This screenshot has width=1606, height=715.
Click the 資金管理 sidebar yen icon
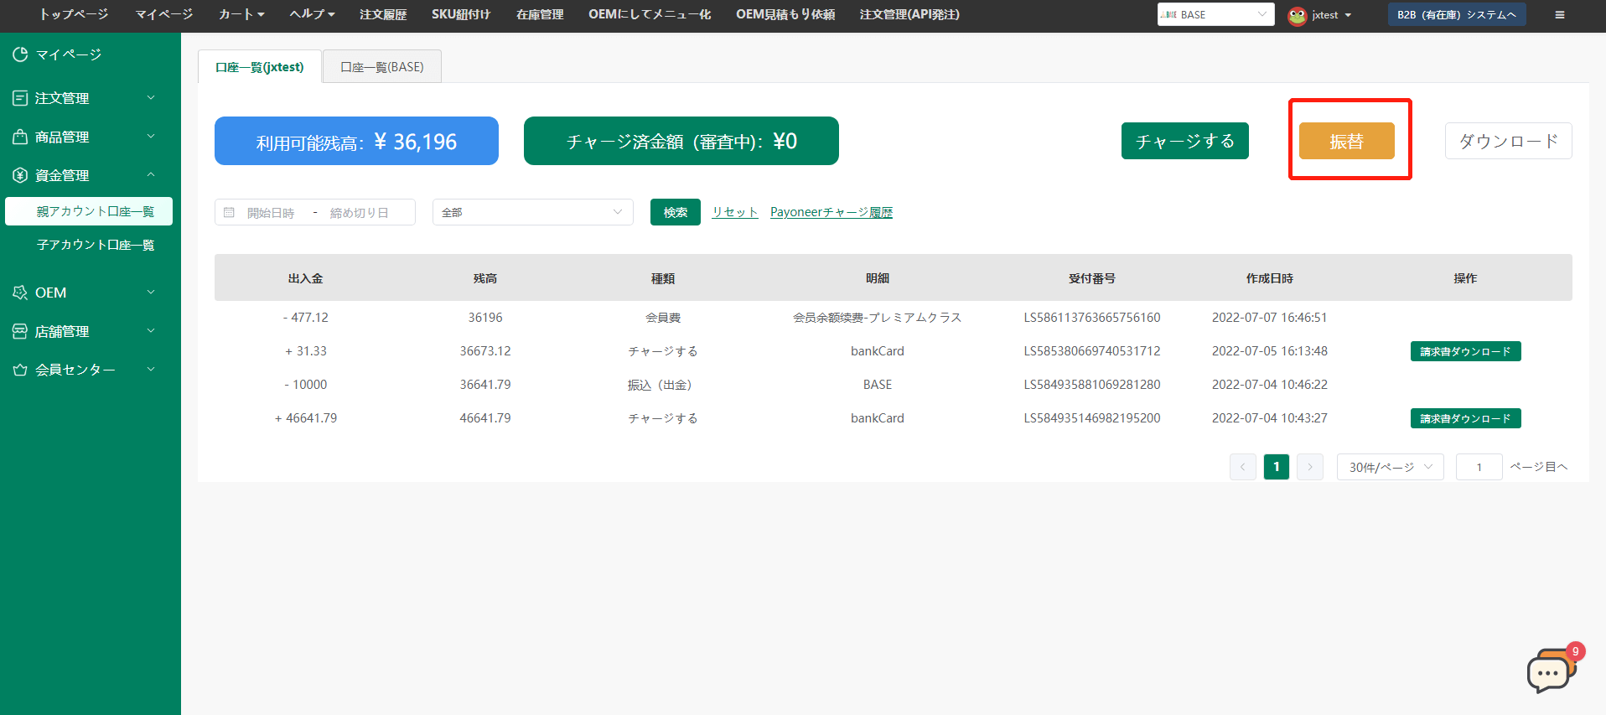pos(20,175)
